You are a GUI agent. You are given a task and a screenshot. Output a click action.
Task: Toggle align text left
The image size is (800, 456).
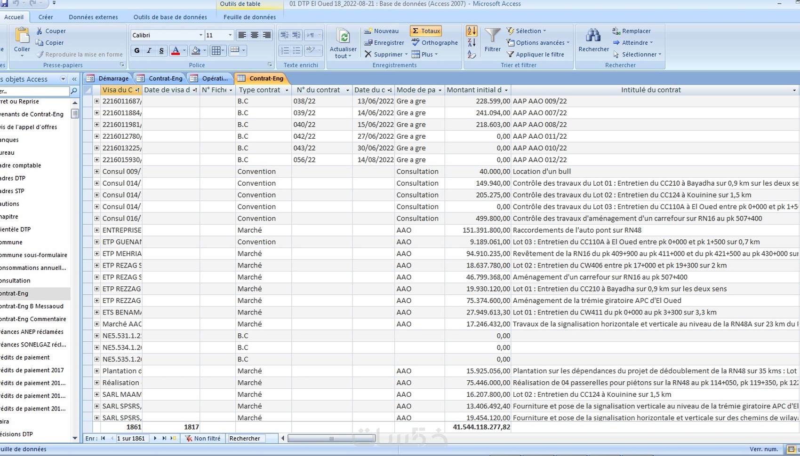pyautogui.click(x=242, y=35)
